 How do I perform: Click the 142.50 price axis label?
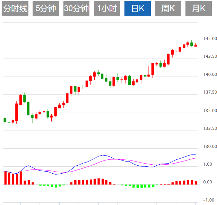[210, 56]
